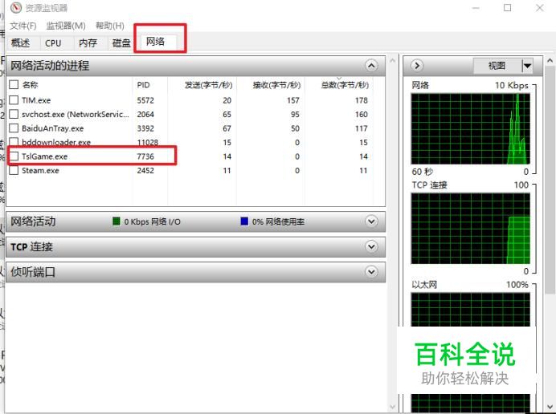
Task: Click PID value 3392
Action: tap(145, 128)
